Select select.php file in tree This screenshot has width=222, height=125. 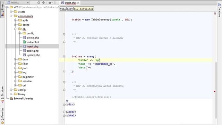pyautogui.click(x=33, y=51)
